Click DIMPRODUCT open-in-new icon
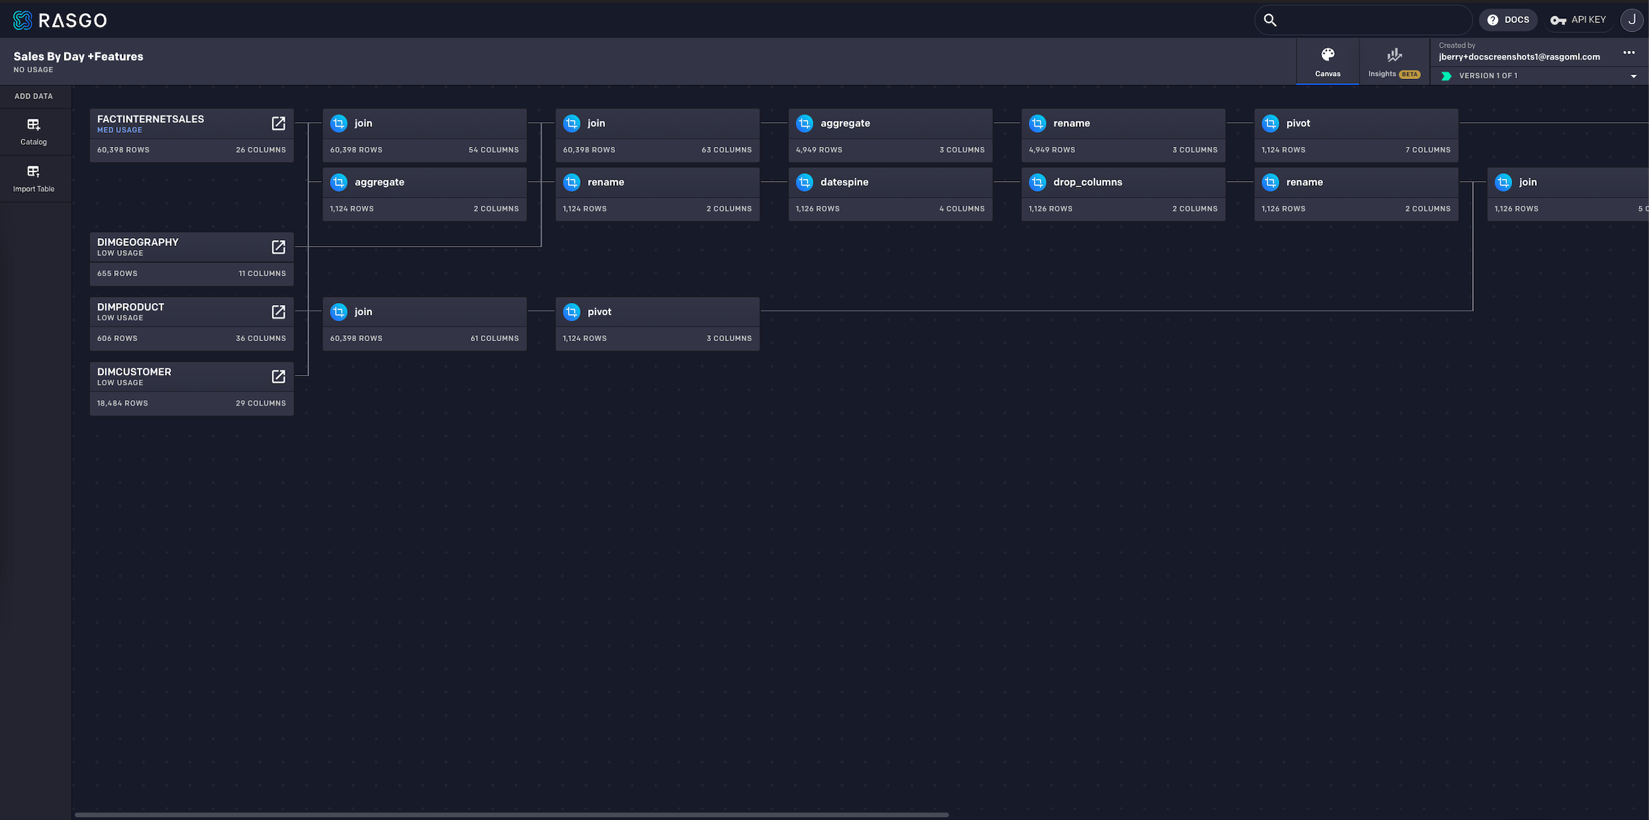Image resolution: width=1649 pixels, height=820 pixels. 278,312
